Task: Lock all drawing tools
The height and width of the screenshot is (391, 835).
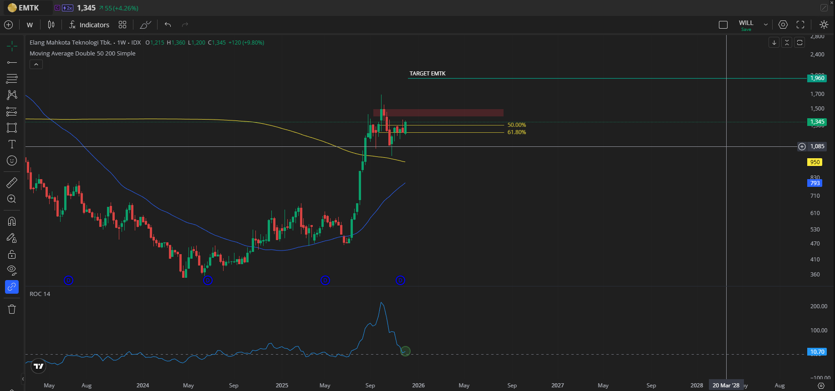Action: 12,254
